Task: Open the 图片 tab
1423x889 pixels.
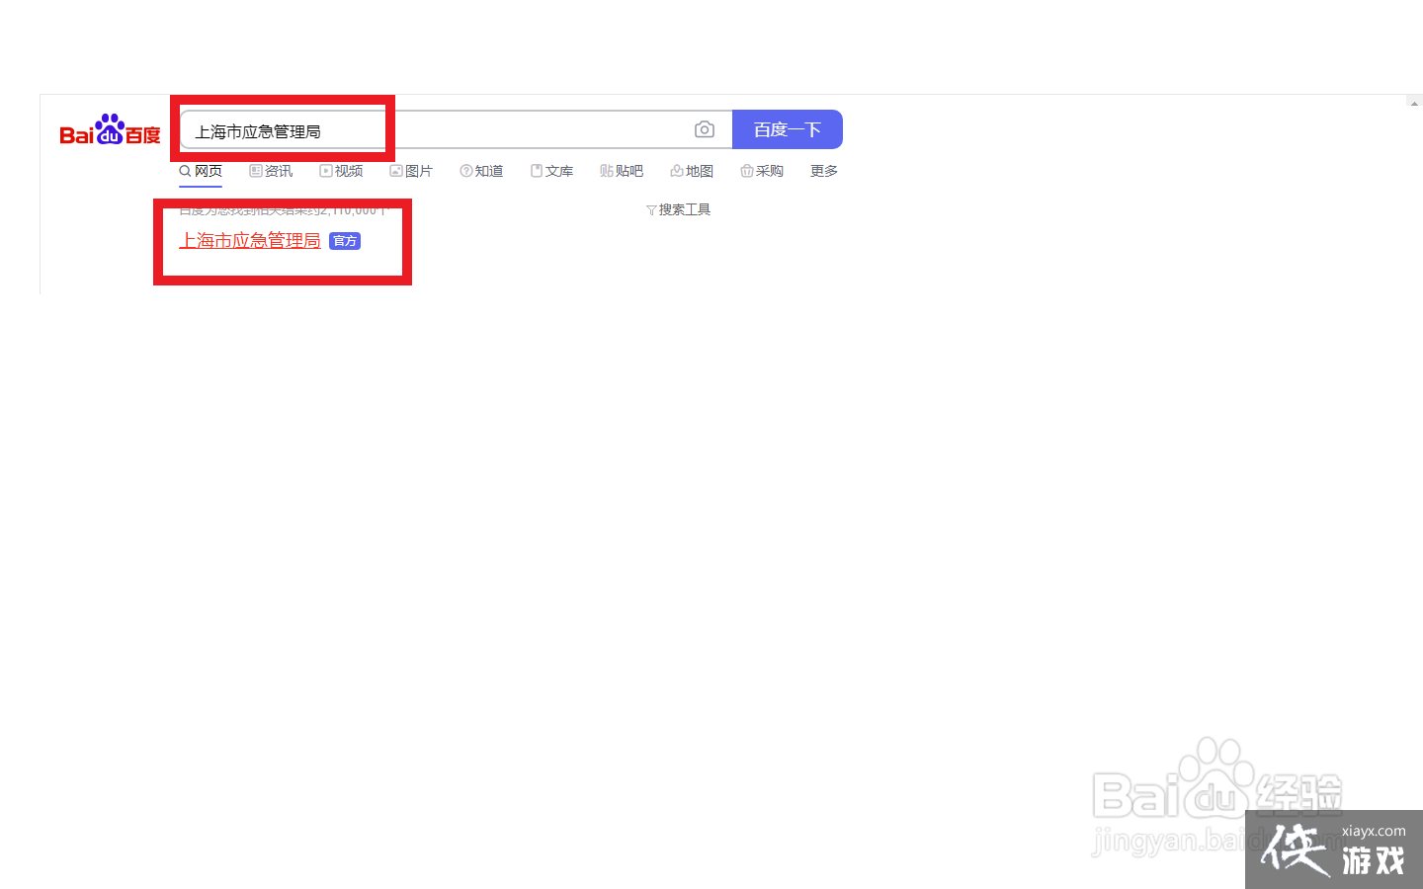Action: [x=411, y=171]
